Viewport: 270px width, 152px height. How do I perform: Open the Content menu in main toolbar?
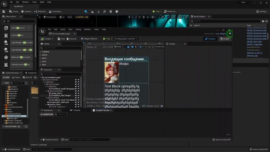26,11
